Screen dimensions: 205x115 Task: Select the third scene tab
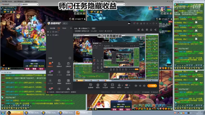click(64, 28)
